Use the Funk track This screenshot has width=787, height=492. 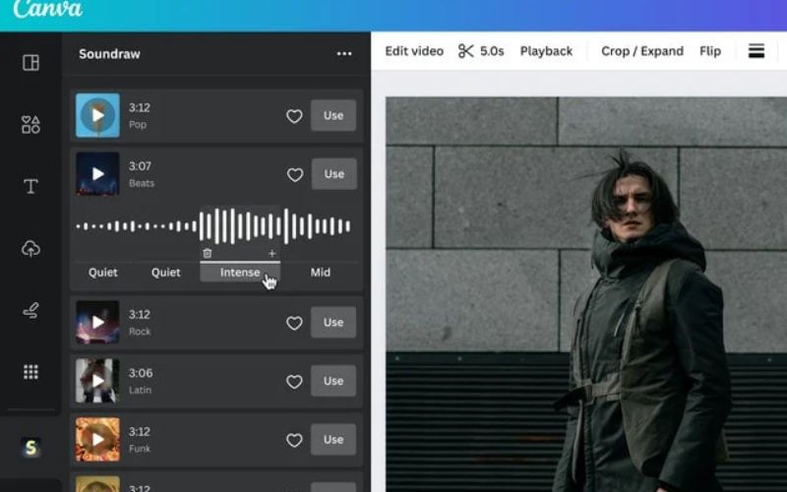(x=333, y=440)
